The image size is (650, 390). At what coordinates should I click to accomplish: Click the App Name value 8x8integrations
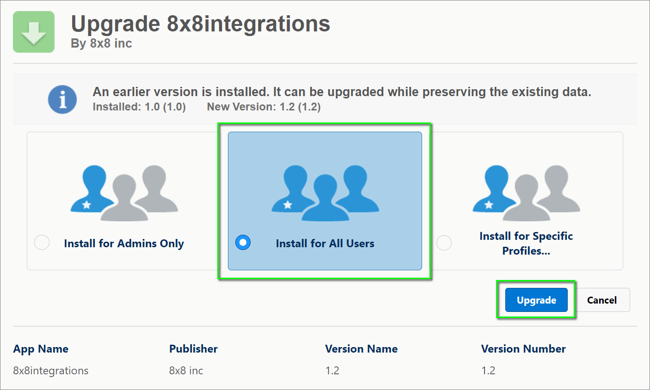[x=51, y=371]
